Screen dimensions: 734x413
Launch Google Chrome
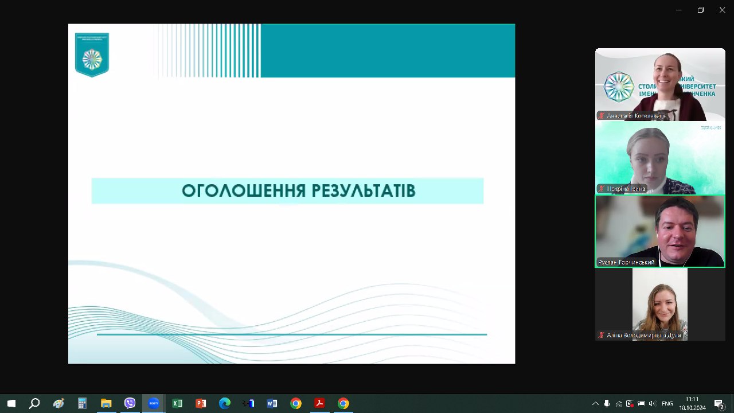coord(296,404)
